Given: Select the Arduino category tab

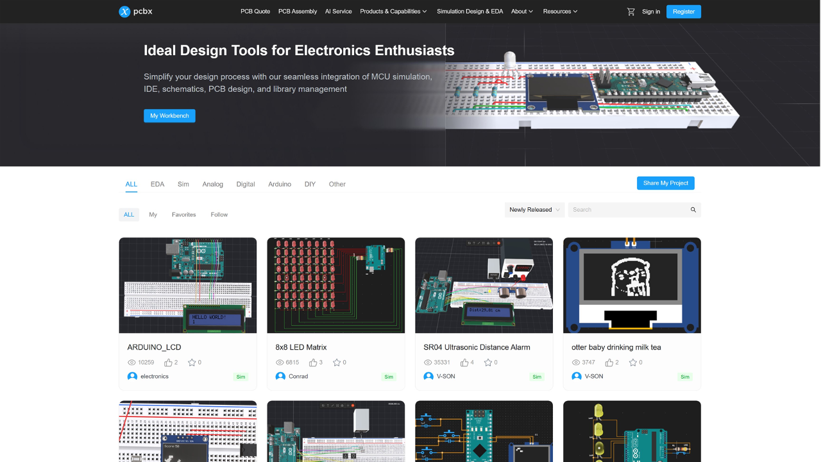Looking at the screenshot, I should (280, 184).
